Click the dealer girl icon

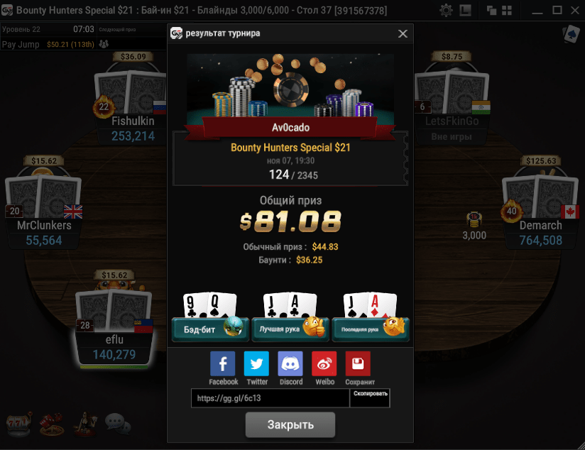(85, 424)
